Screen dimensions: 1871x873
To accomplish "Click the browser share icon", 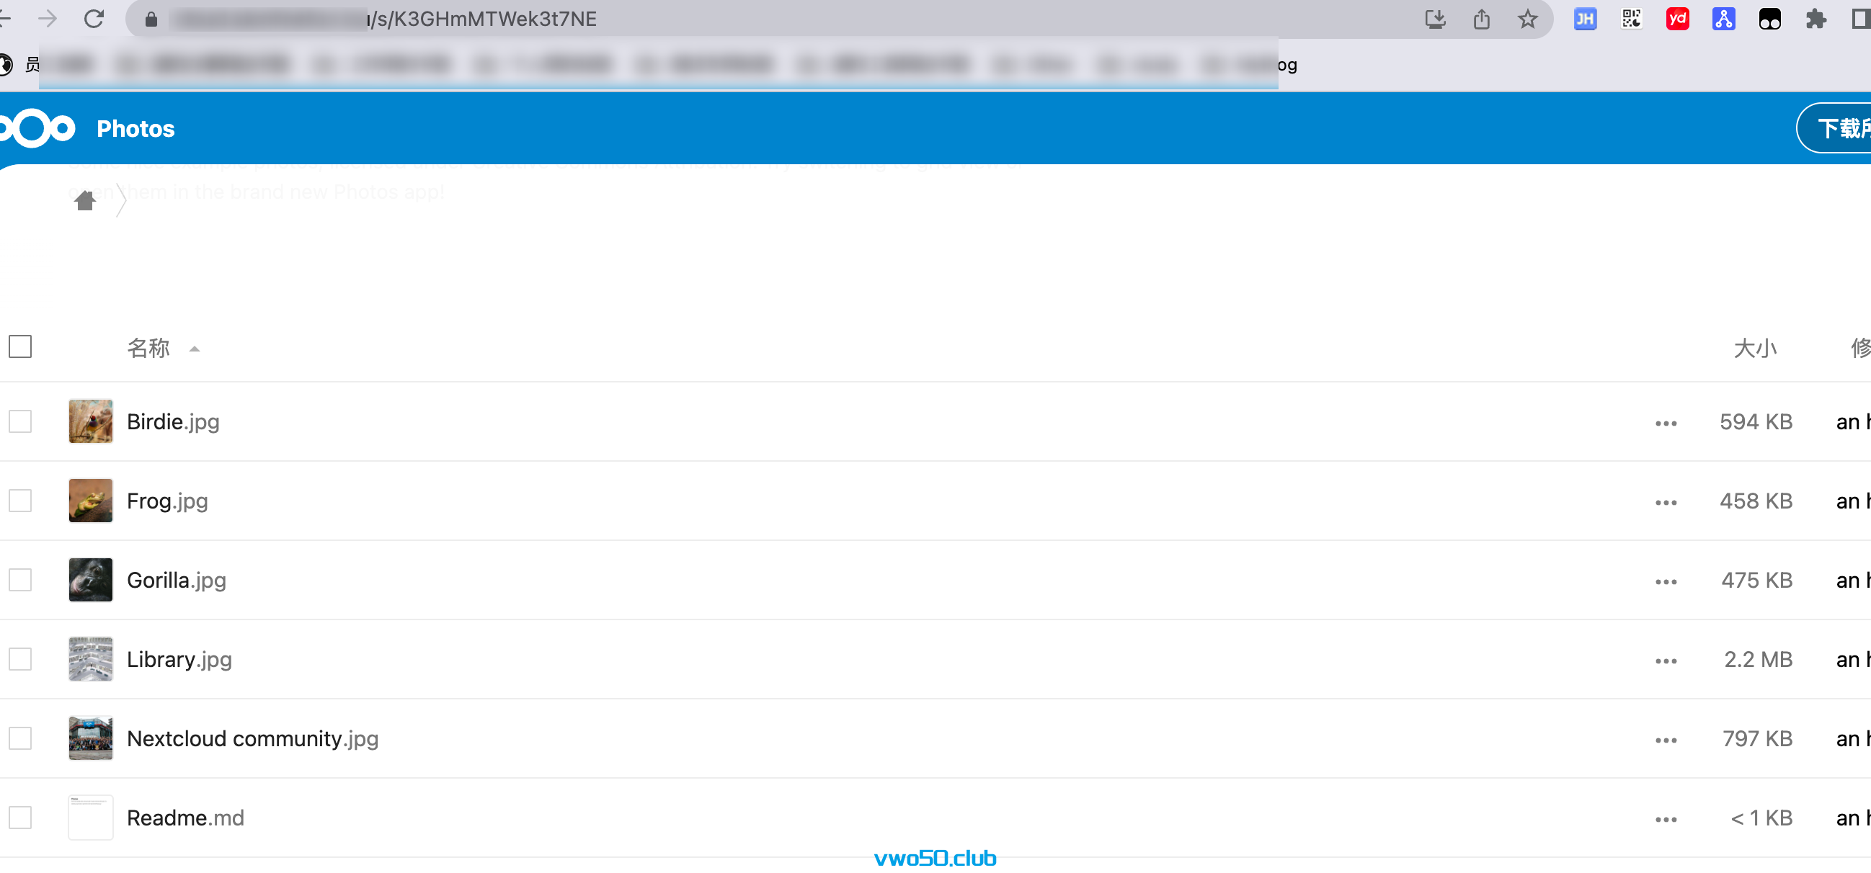I will (1482, 19).
